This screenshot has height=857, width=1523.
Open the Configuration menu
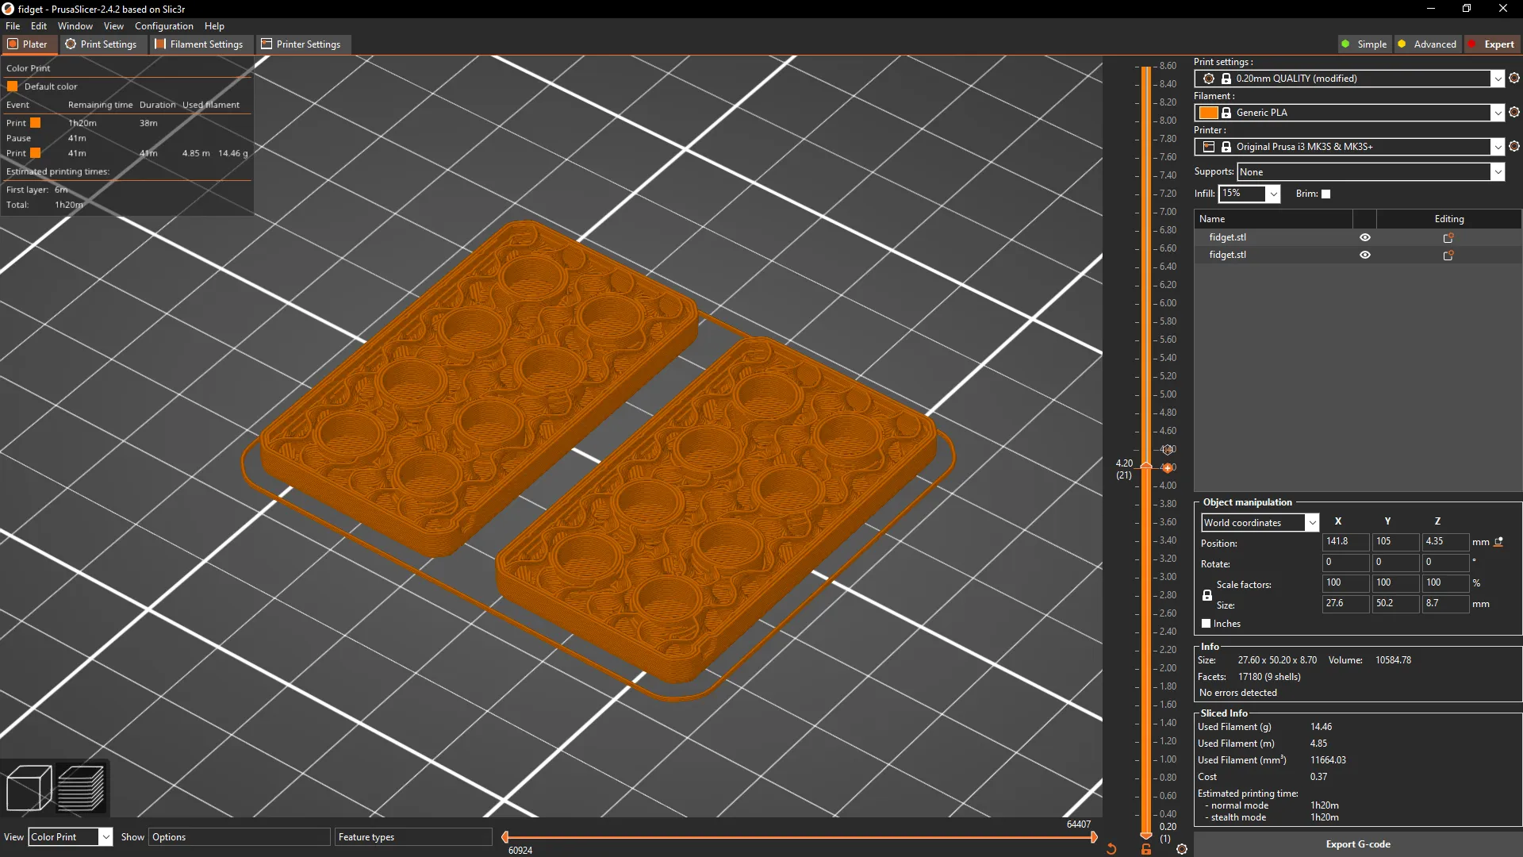click(x=163, y=26)
